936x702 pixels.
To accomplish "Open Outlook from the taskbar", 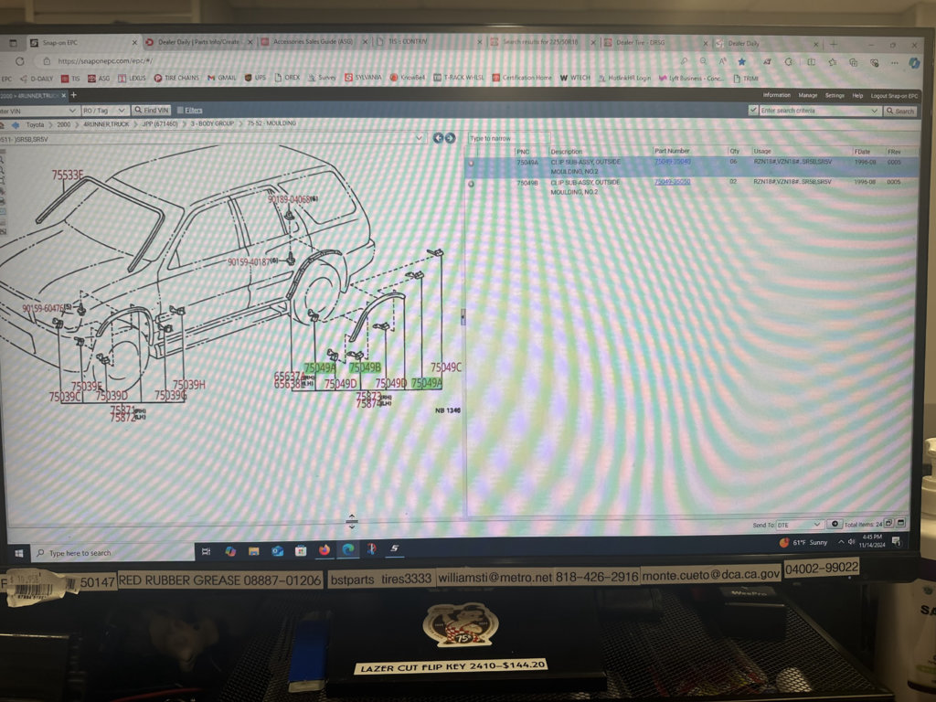I will [x=277, y=551].
